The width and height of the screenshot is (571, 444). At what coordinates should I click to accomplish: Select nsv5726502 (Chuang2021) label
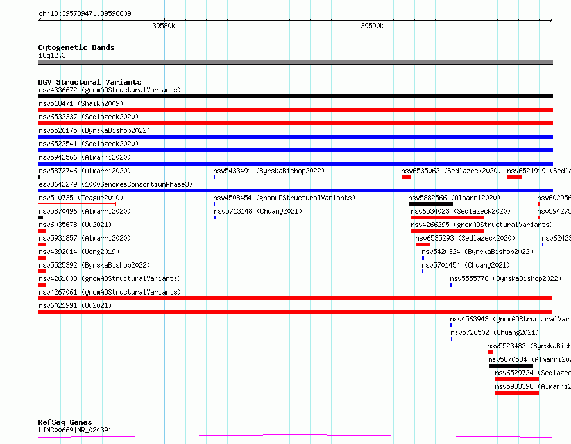coord(495,332)
